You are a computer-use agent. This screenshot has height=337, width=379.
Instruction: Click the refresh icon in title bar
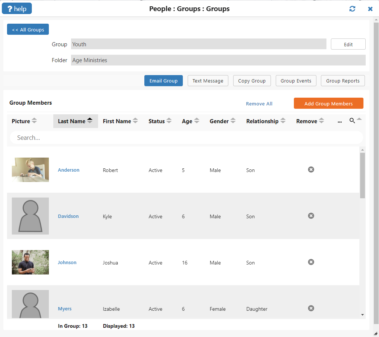(x=352, y=9)
